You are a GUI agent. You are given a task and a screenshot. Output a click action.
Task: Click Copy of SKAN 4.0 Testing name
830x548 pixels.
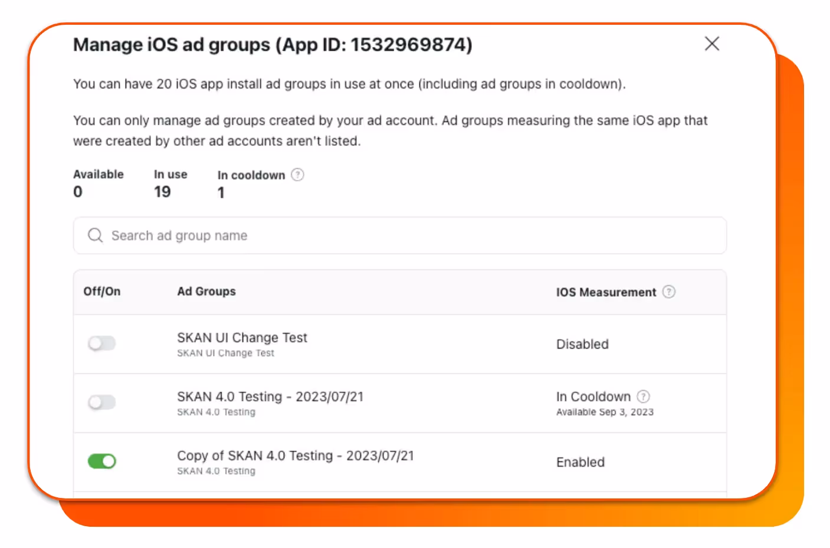pyautogui.click(x=296, y=455)
